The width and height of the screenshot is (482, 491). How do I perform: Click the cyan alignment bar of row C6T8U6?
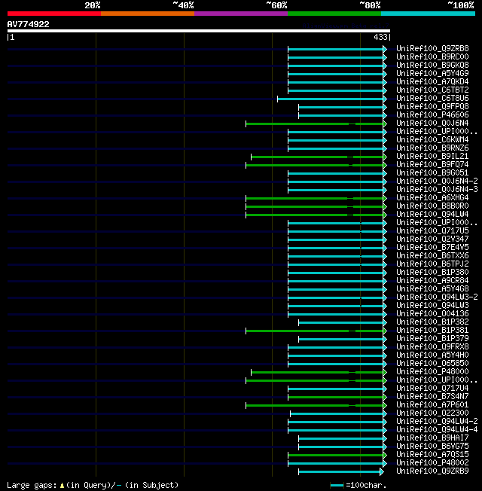(331, 99)
